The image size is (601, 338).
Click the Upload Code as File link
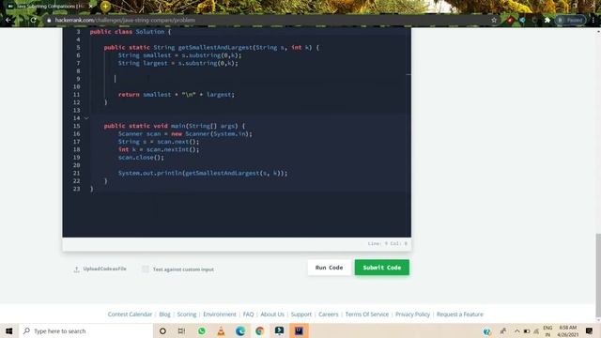[x=104, y=269]
